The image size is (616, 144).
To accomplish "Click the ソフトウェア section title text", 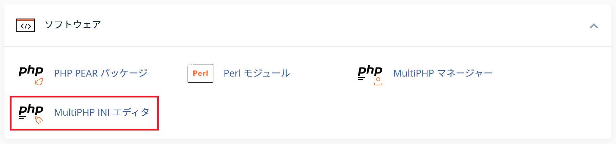I will (x=73, y=25).
